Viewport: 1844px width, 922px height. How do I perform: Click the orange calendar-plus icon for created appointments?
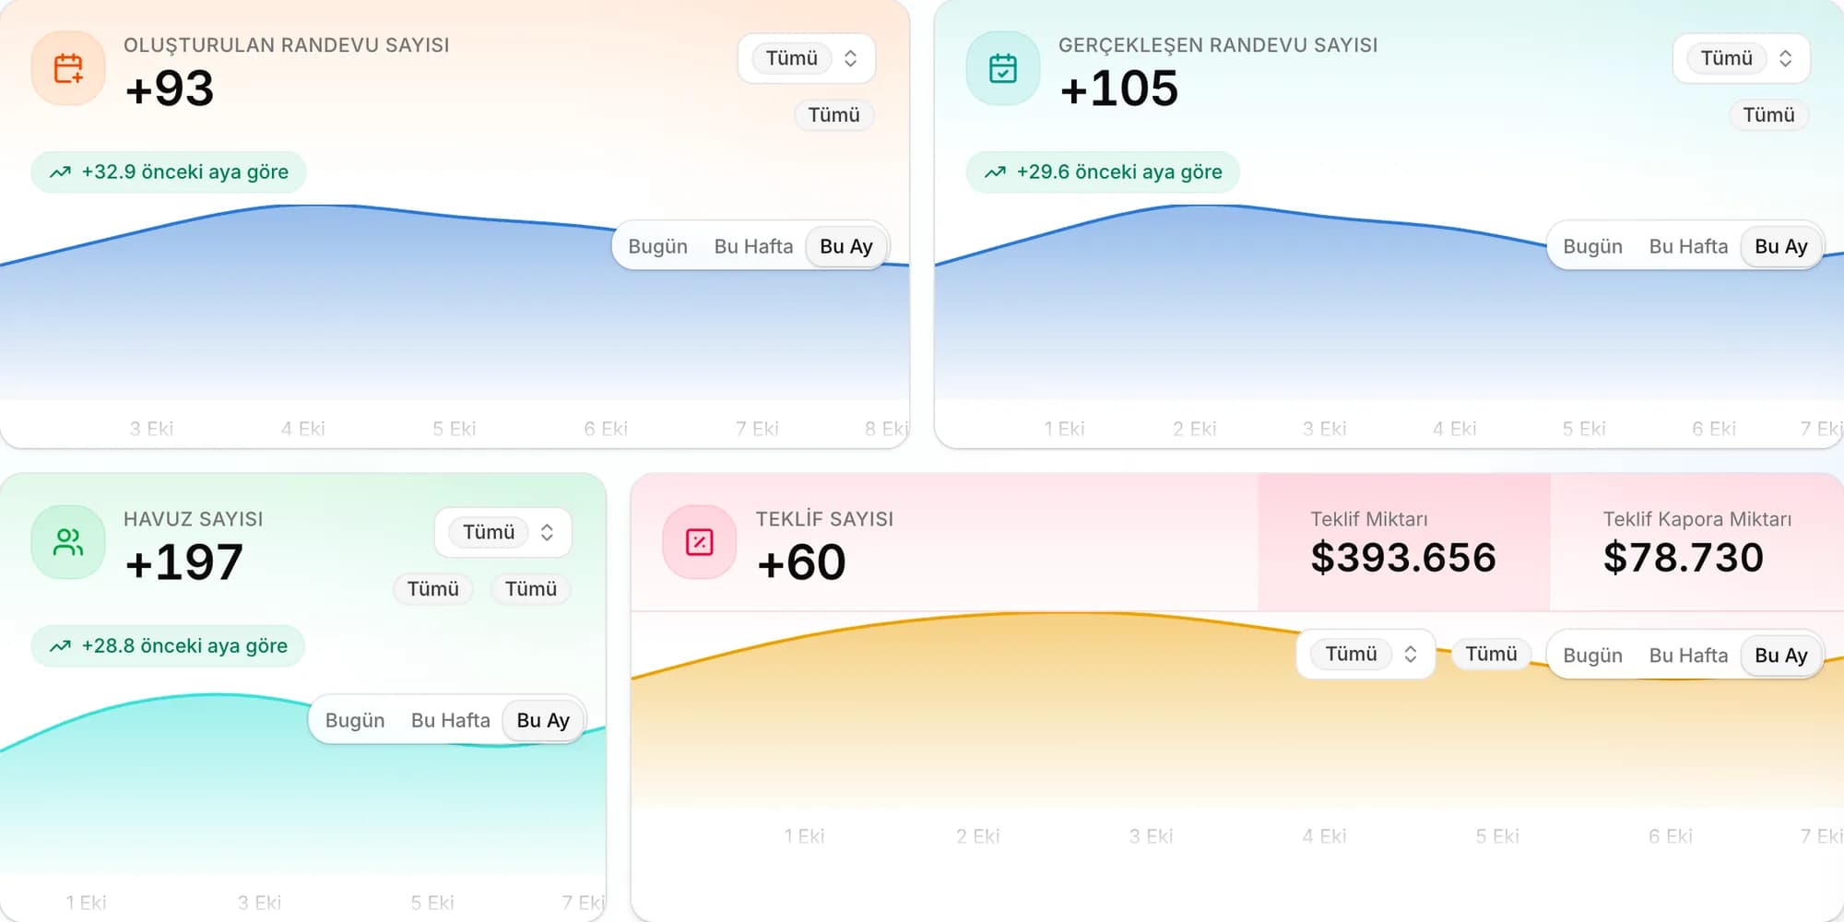click(68, 68)
